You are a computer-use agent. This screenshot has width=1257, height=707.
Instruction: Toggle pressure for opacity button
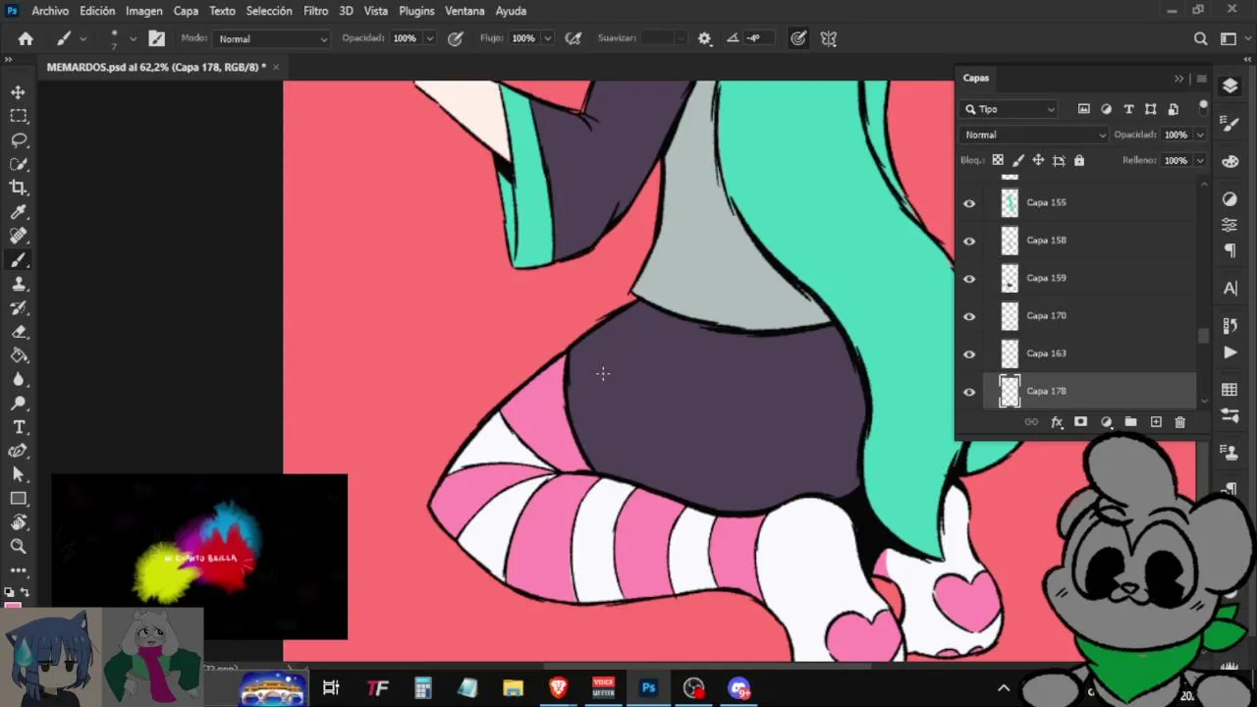coord(456,38)
